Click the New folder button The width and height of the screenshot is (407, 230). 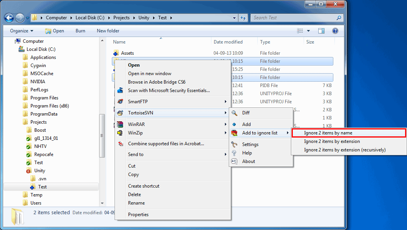[x=108, y=30]
